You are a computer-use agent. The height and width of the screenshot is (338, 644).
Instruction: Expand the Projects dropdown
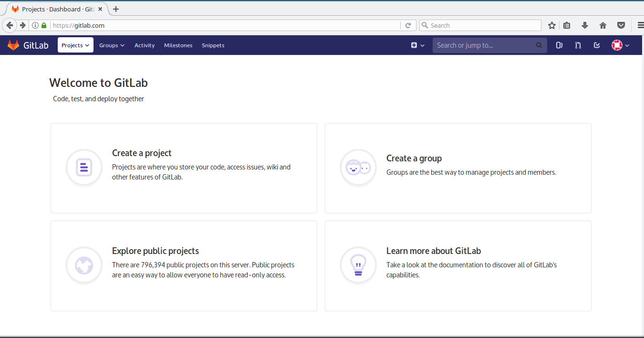(75, 45)
